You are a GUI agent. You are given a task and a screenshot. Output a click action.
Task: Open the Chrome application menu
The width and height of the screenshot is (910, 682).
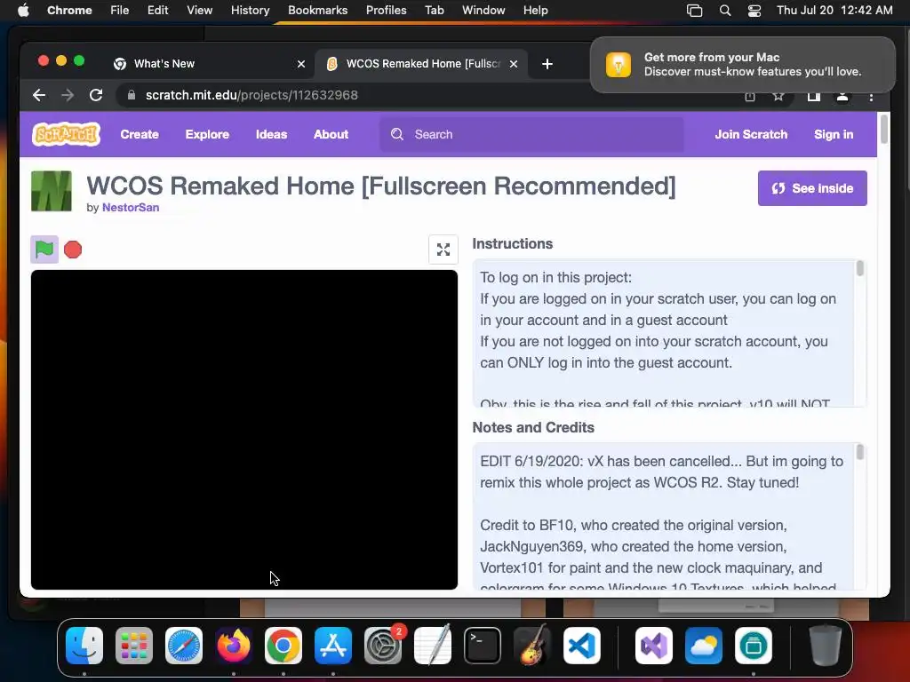[69, 10]
